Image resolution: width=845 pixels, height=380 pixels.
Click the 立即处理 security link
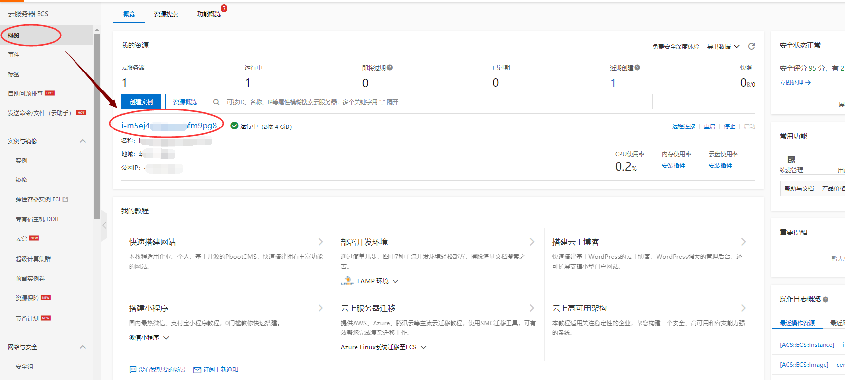tap(795, 83)
